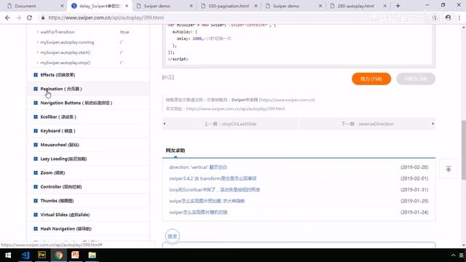Open the waitForTransition API entry

coord(58,32)
